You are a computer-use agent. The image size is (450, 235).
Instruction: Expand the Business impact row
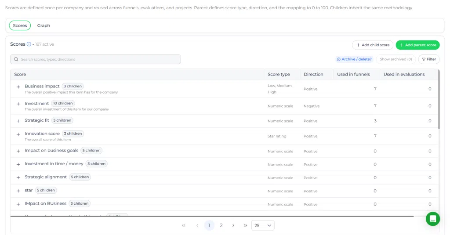[18, 87]
